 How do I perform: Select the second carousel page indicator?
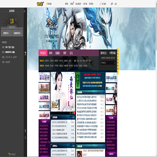(x=72, y=113)
